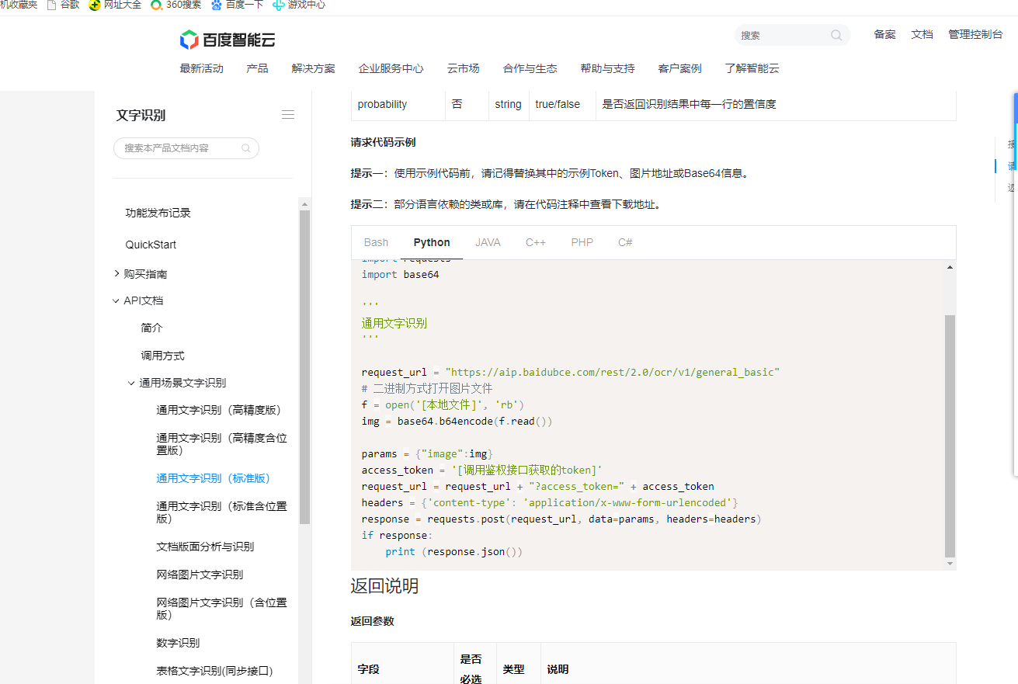The width and height of the screenshot is (1018, 684).
Task: Open the 帮助与支持 menu
Action: (607, 68)
